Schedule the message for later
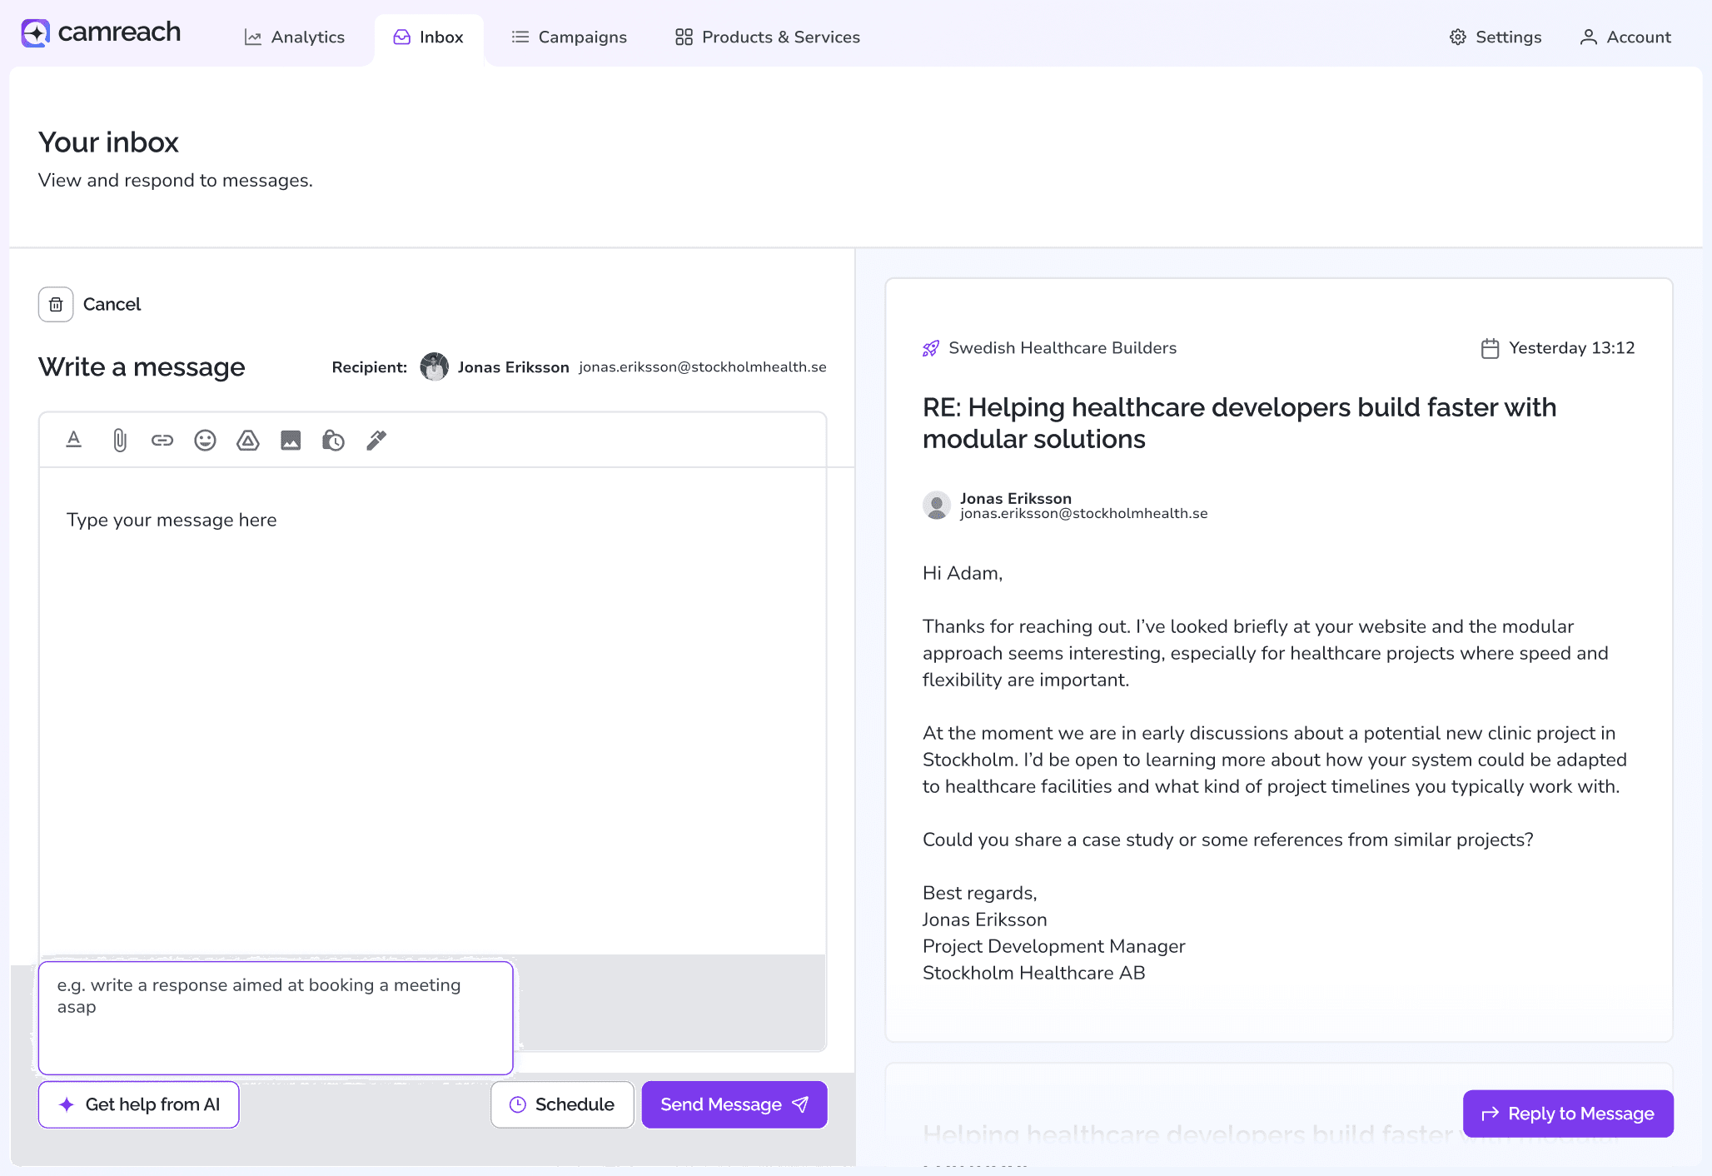Viewport: 1712px width, 1176px height. pyautogui.click(x=562, y=1104)
